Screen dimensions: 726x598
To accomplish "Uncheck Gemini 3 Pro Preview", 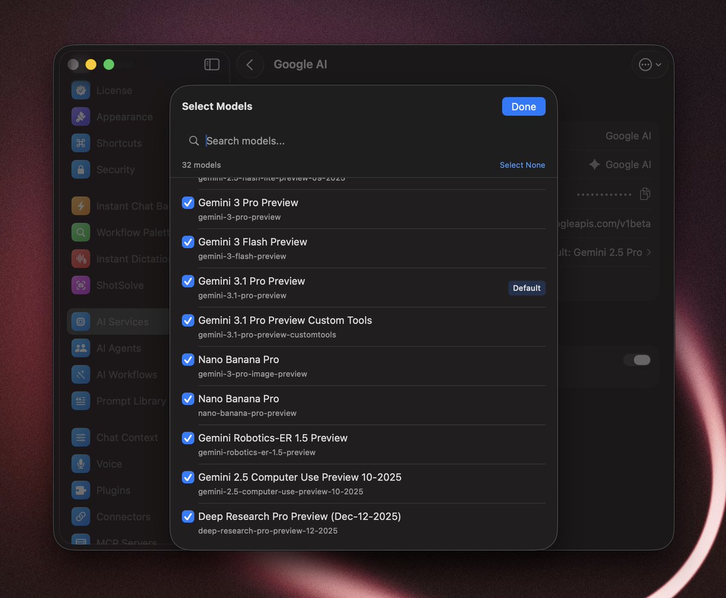I will (x=188, y=203).
